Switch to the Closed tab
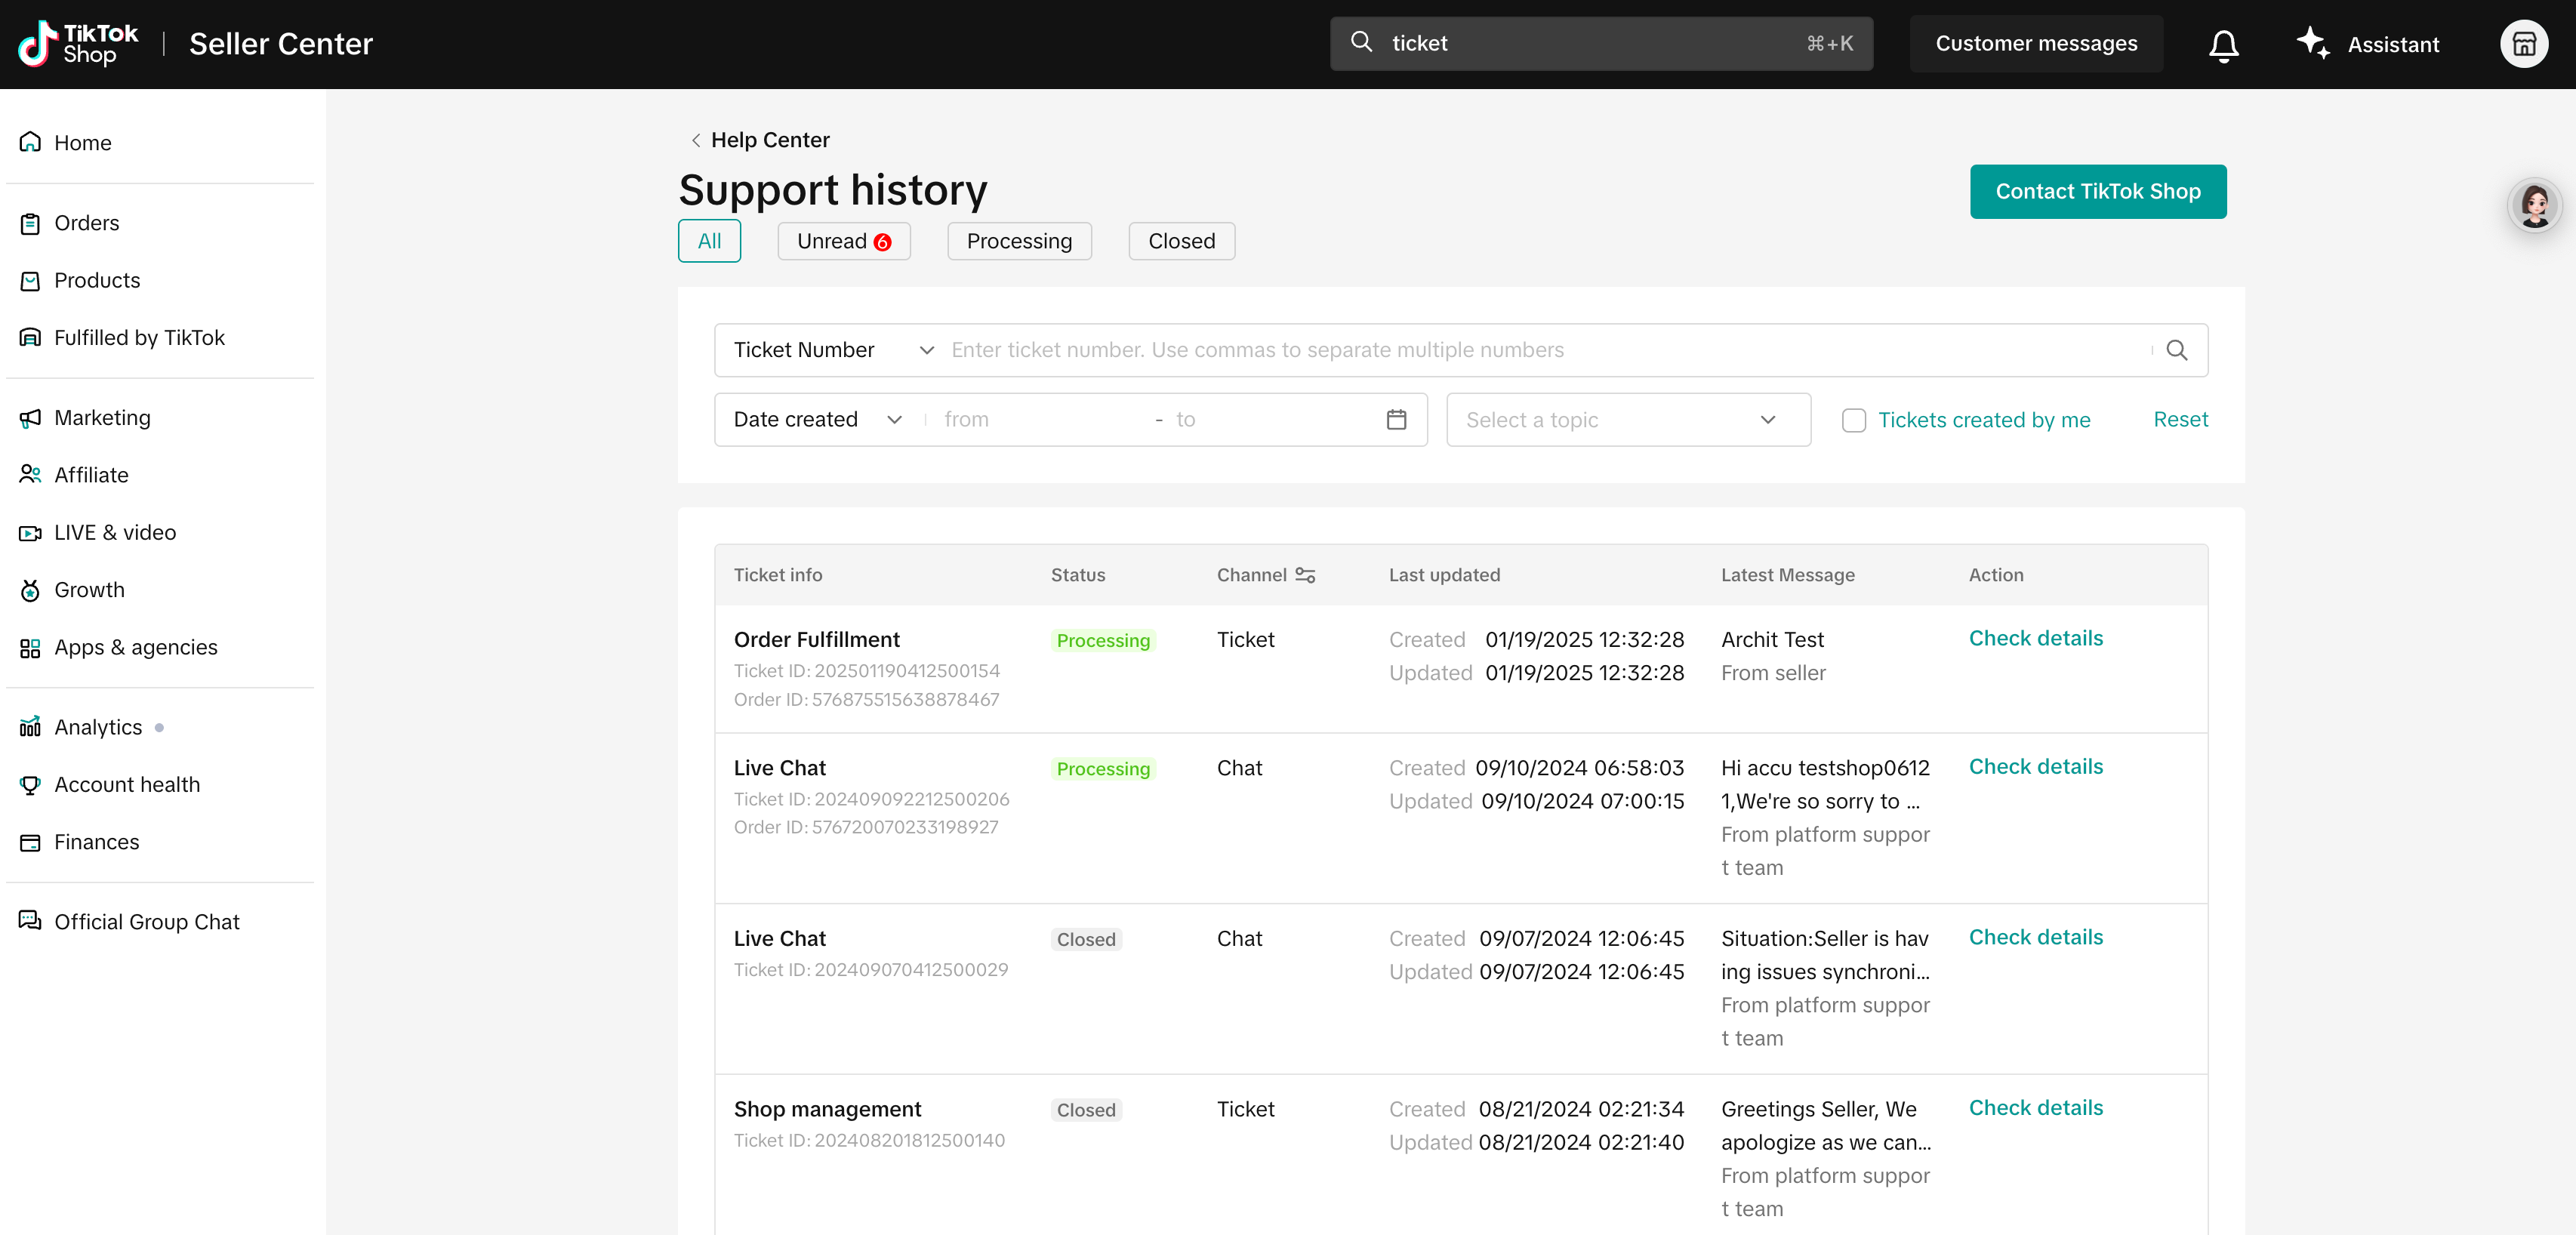The width and height of the screenshot is (2576, 1235). (1181, 241)
